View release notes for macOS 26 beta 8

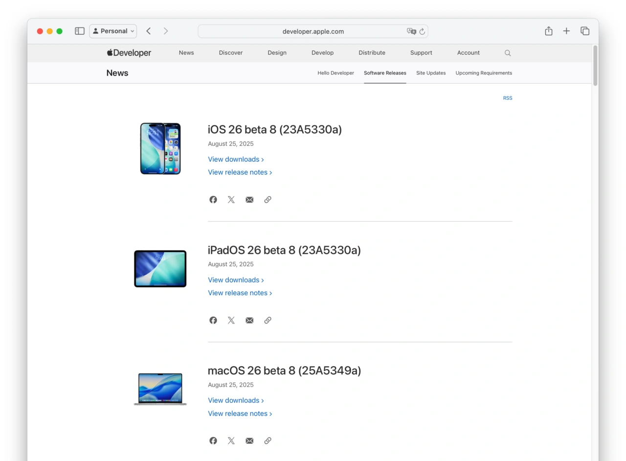(238, 414)
